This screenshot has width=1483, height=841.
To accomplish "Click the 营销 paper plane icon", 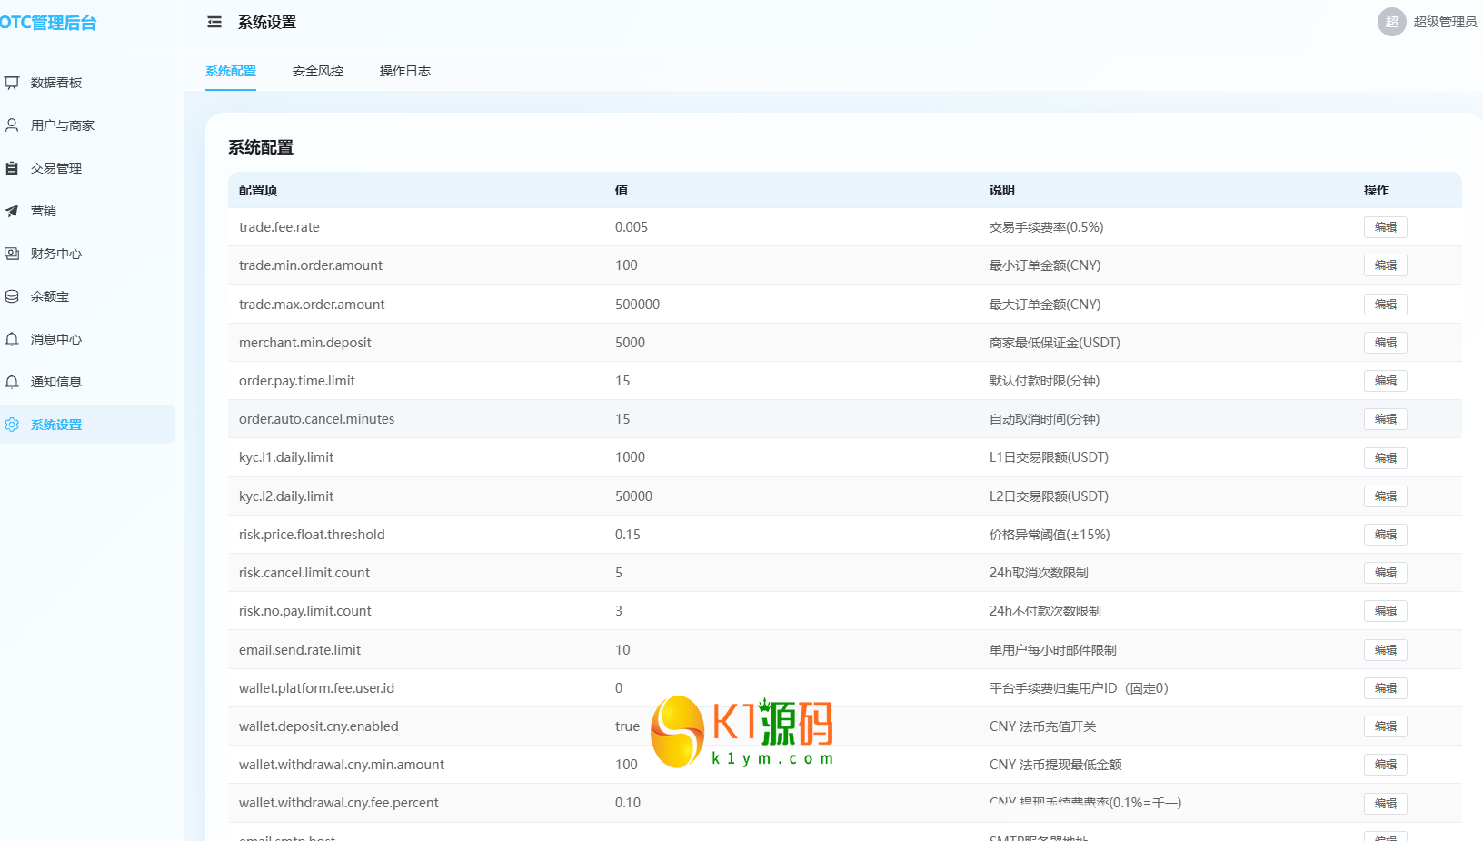I will 12,211.
